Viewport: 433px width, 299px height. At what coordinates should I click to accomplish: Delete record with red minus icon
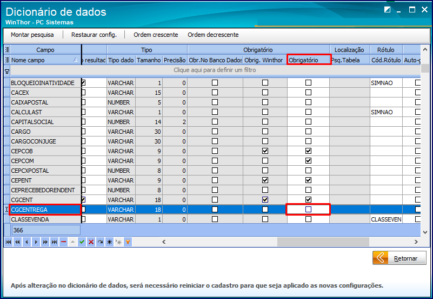pyautogui.click(x=63, y=242)
